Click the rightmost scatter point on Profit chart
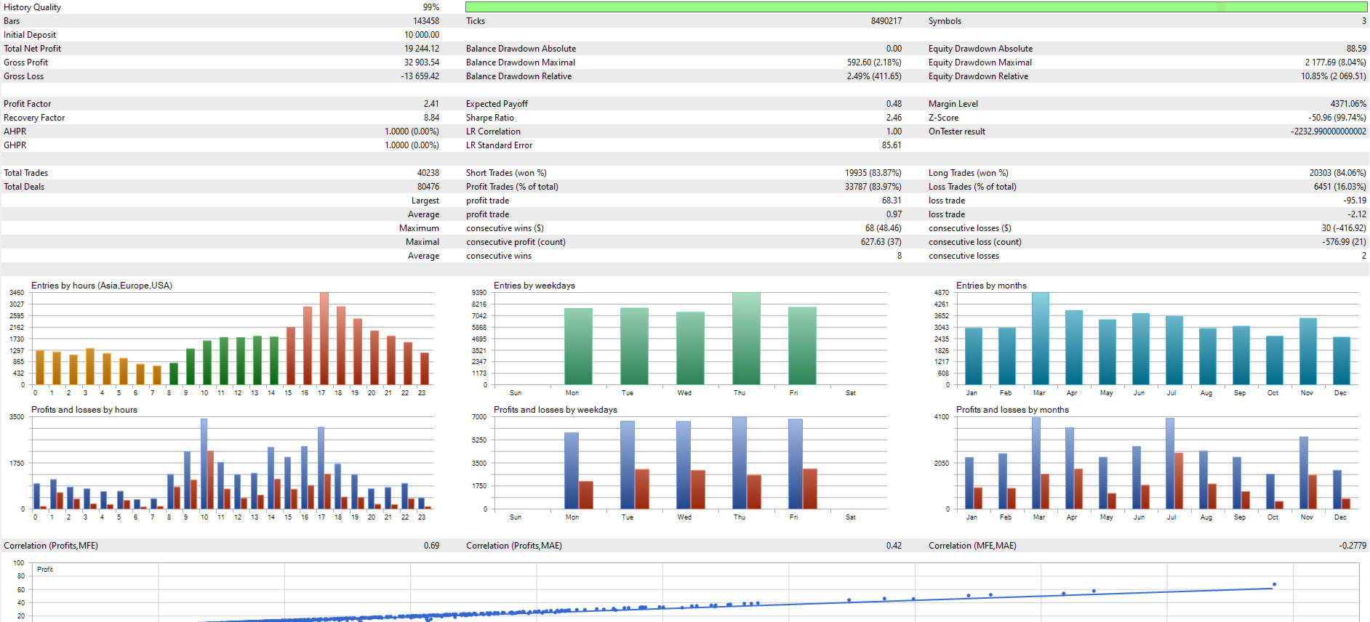 click(1274, 584)
